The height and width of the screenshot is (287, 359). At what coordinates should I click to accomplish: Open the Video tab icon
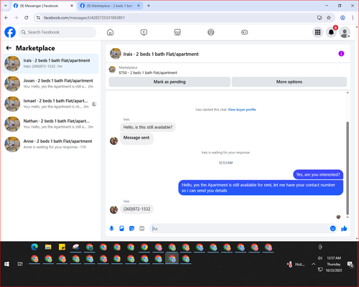click(x=144, y=32)
